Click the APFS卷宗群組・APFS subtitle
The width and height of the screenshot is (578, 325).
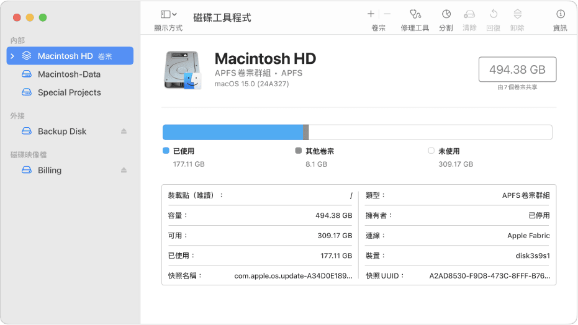coord(258,73)
